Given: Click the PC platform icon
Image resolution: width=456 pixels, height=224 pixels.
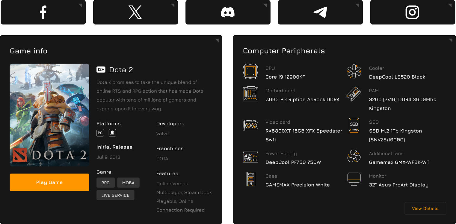Looking at the screenshot, I should 100,133.
